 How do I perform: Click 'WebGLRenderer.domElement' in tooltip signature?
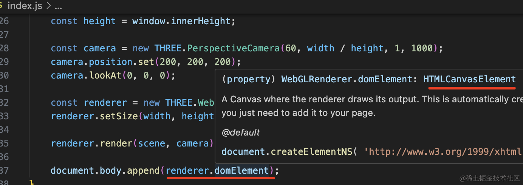(x=347, y=79)
